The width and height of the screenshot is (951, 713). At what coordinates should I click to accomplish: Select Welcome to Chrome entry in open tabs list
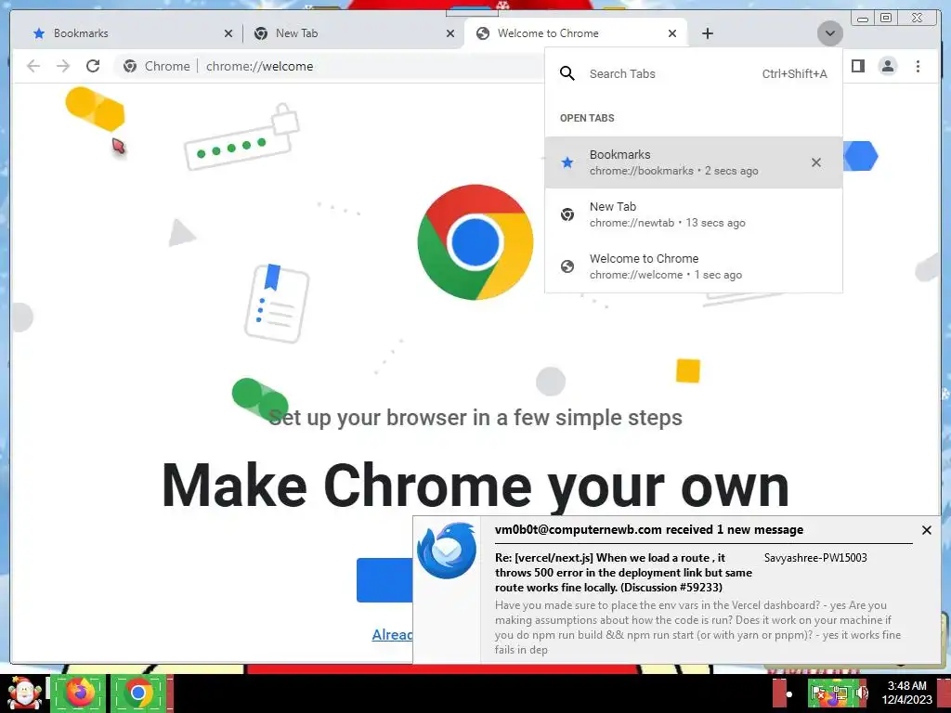tap(693, 266)
